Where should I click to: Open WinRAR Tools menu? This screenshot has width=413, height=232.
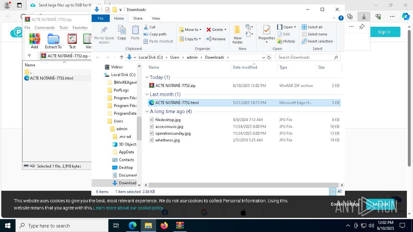click(x=64, y=28)
